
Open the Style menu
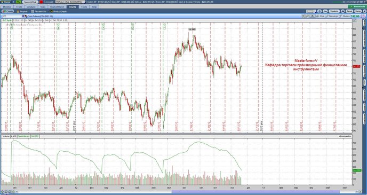(x=321, y=16)
